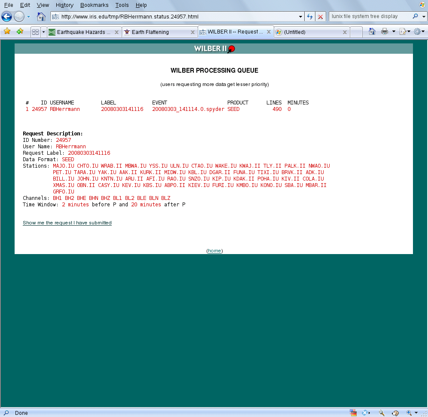Image resolution: width=428 pixels, height=417 pixels.
Task: Close the WILBER II Request tab
Action: tap(269, 32)
